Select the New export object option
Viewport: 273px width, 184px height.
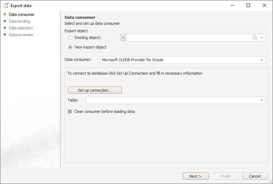pos(70,47)
